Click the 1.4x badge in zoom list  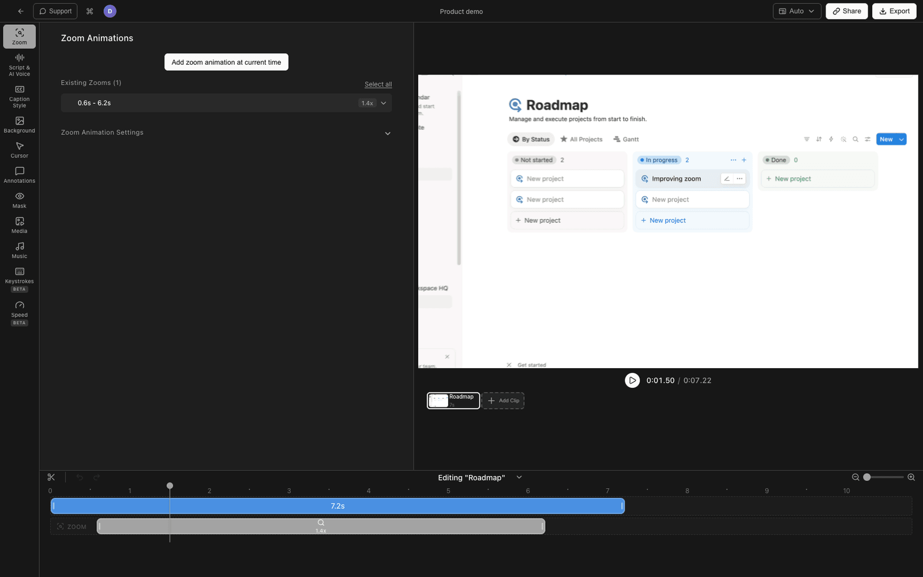coord(367,103)
